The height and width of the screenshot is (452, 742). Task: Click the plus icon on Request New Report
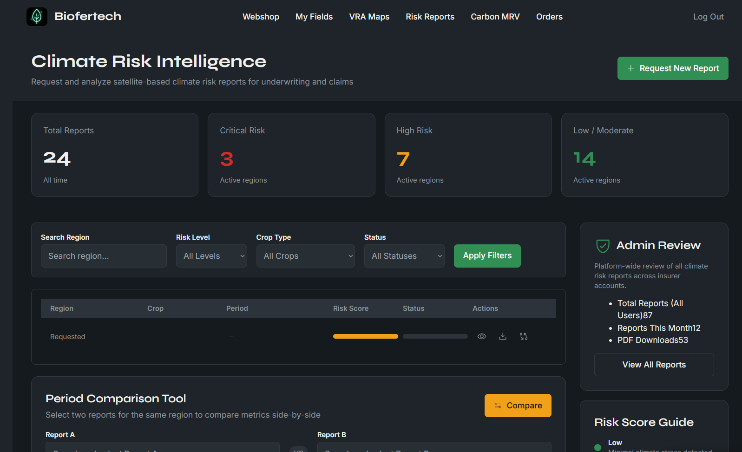(x=630, y=68)
